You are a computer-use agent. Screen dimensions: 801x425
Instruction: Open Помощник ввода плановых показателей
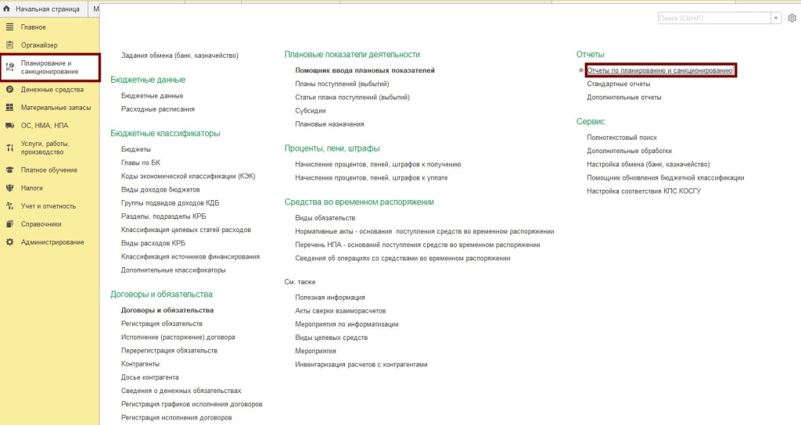pos(365,70)
